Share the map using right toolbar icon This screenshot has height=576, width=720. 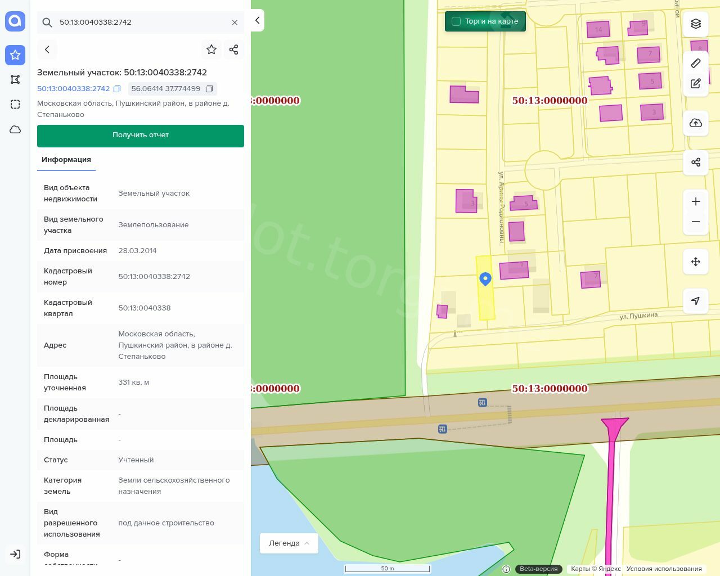coord(696,163)
